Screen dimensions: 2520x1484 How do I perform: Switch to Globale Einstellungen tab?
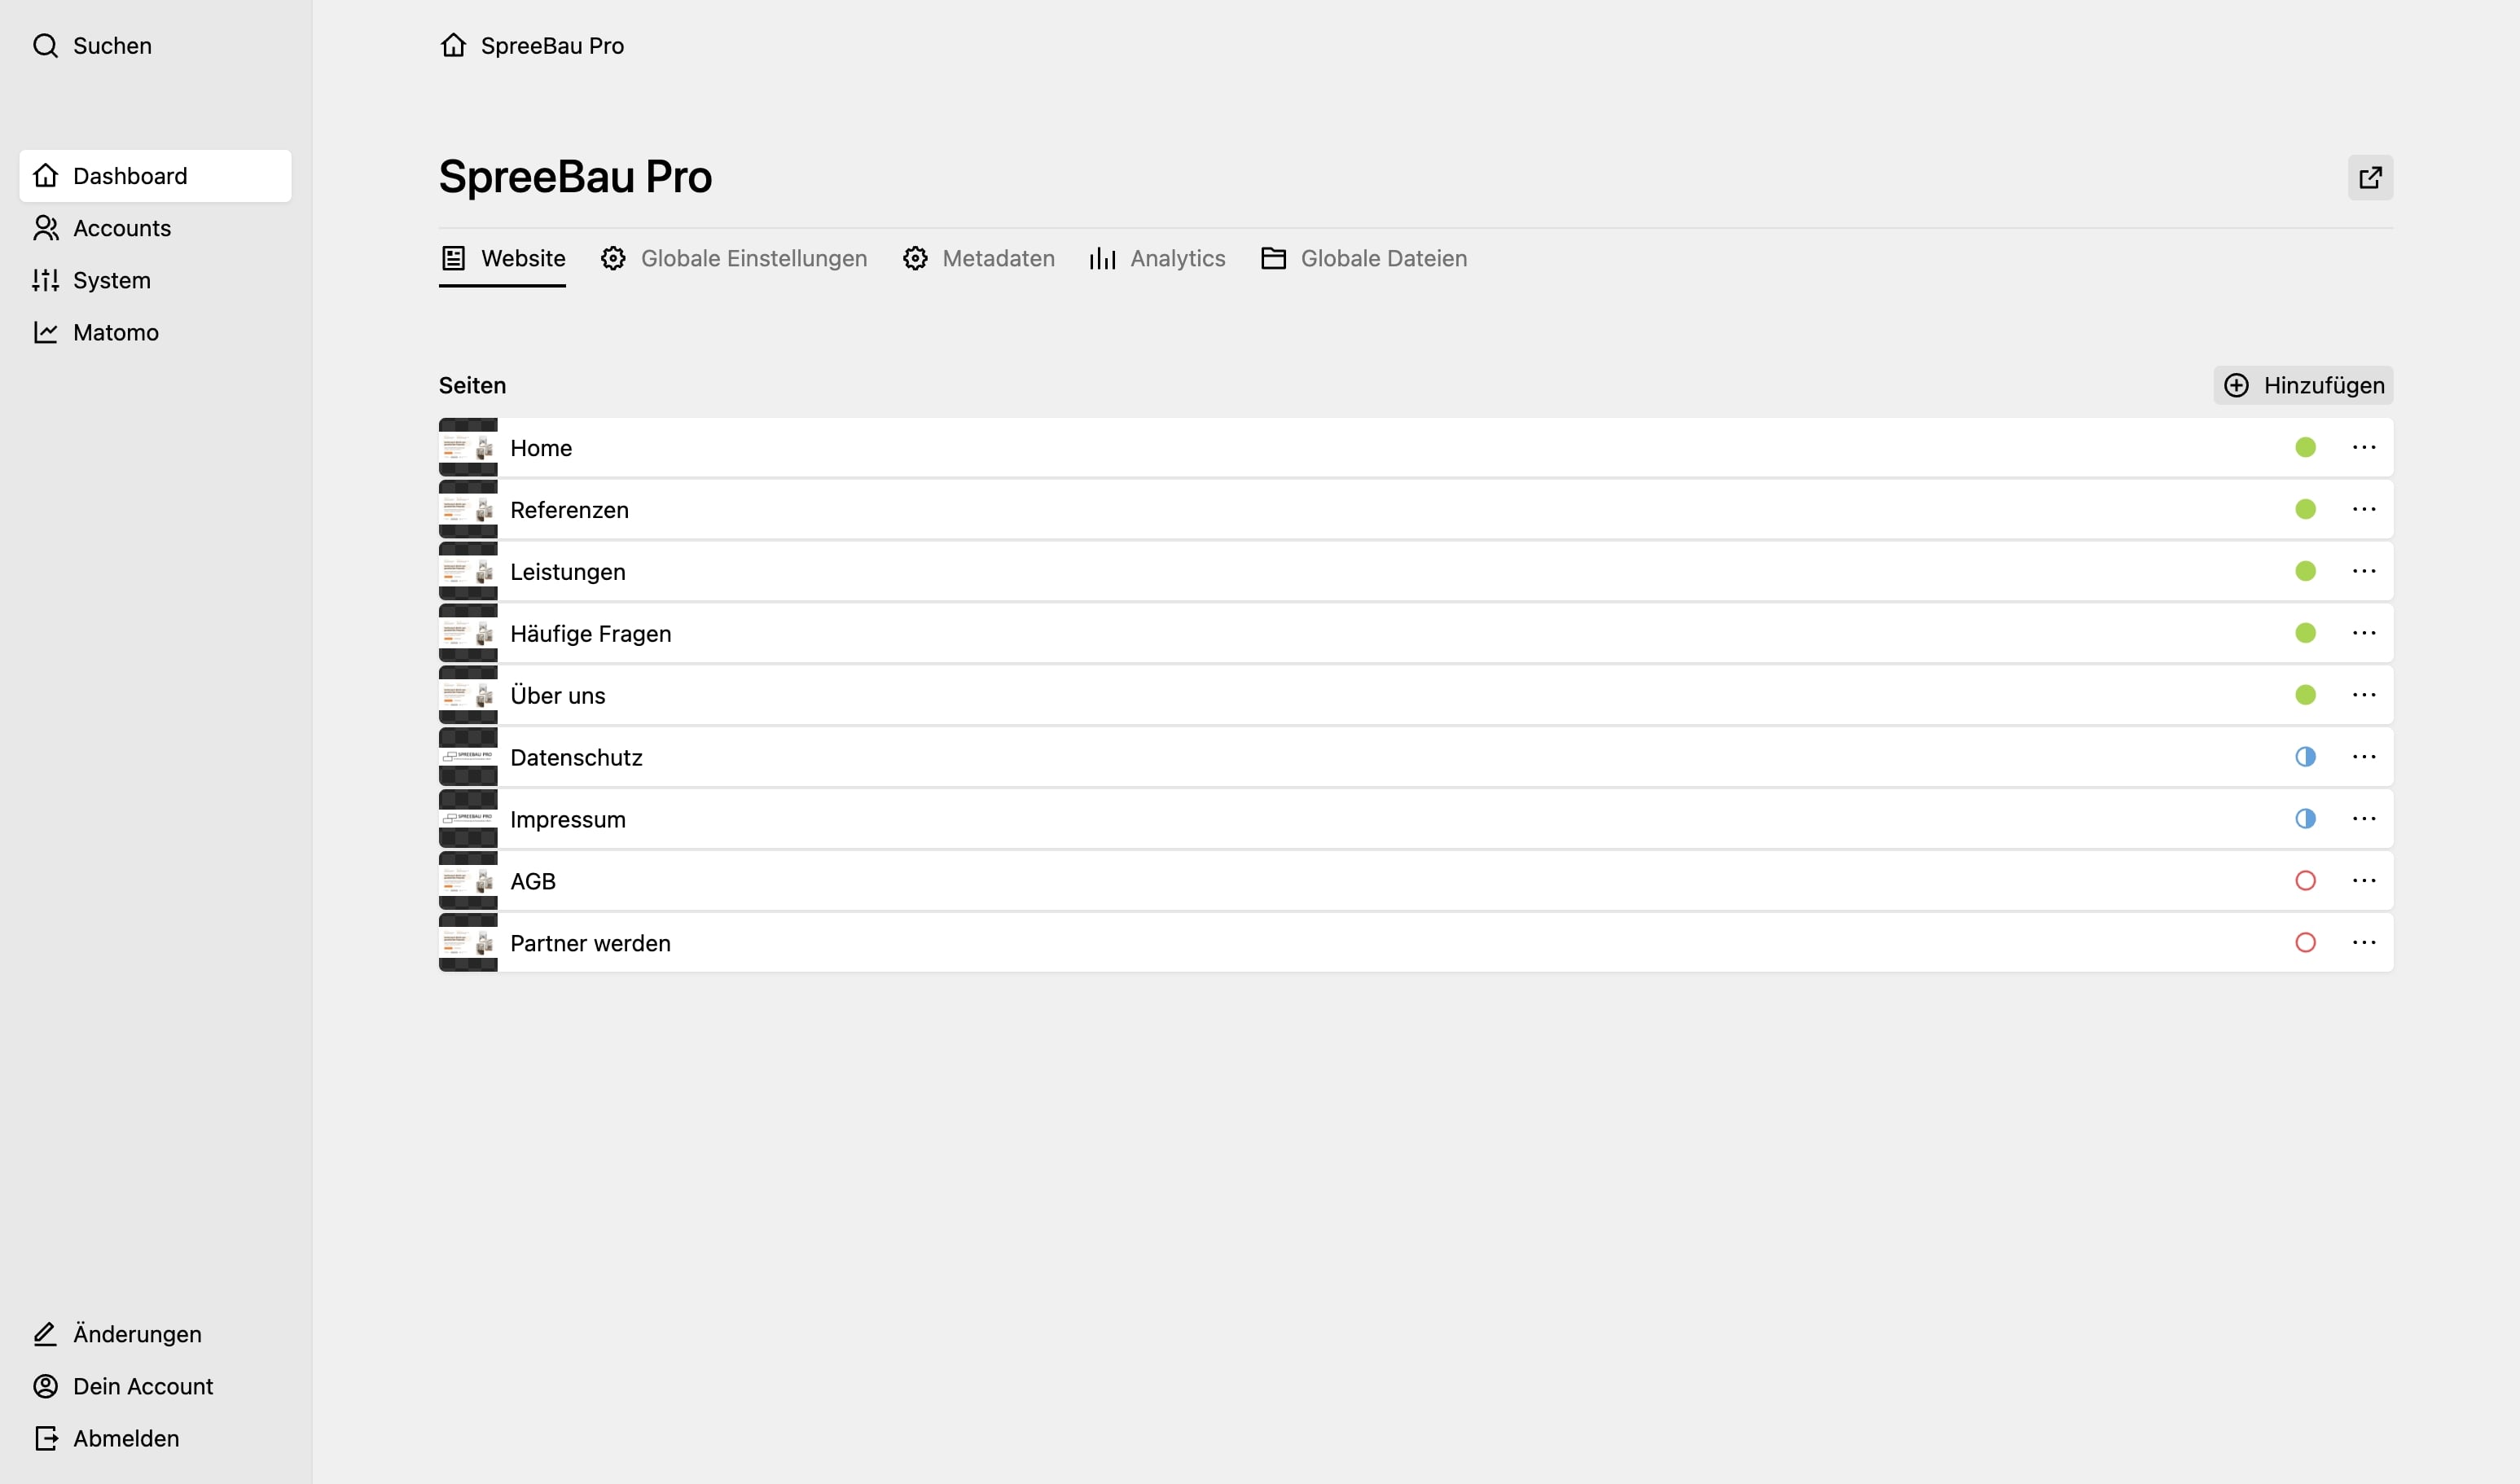(x=734, y=258)
